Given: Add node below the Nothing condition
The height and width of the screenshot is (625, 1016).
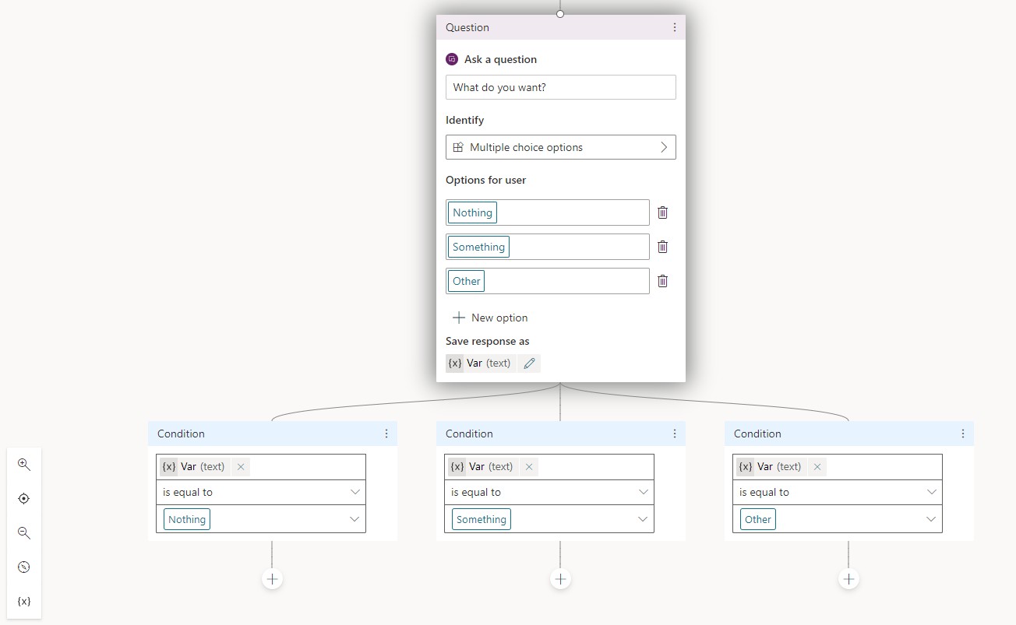Looking at the screenshot, I should 272,579.
